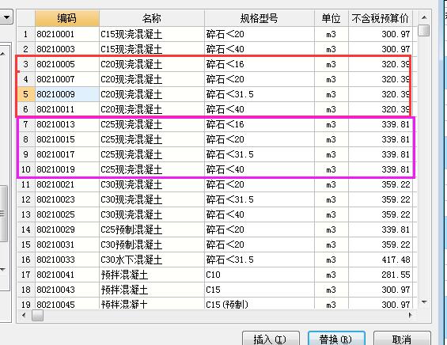
Task: Click the 规格型号 column header
Action: click(259, 18)
